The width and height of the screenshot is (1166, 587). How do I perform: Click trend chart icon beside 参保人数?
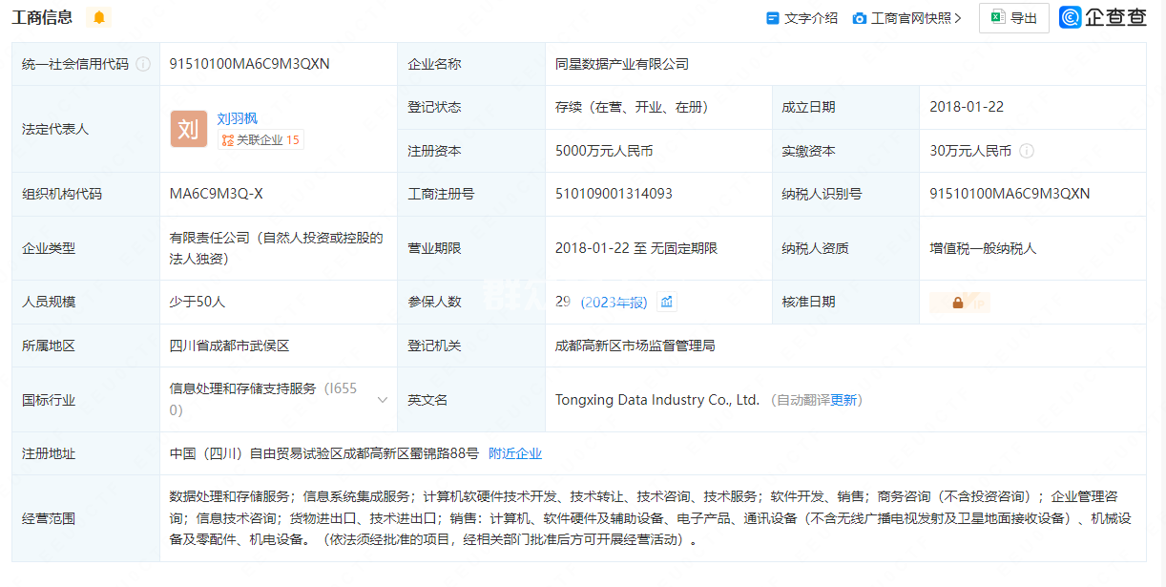[x=667, y=302]
